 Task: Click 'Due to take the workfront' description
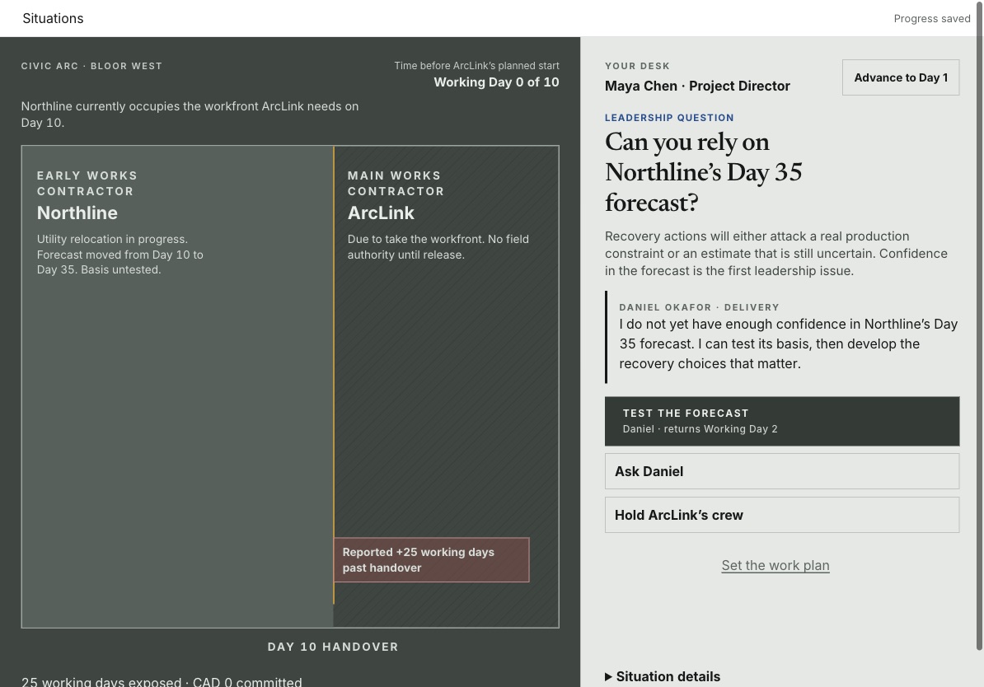coord(438,246)
